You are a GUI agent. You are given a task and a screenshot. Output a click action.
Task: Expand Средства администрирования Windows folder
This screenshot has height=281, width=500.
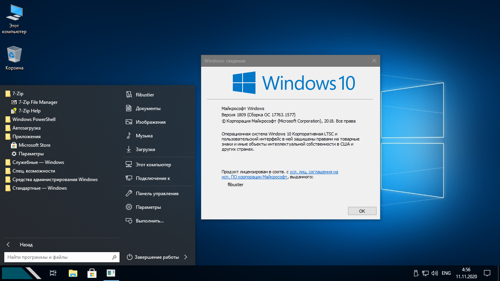coord(52,180)
